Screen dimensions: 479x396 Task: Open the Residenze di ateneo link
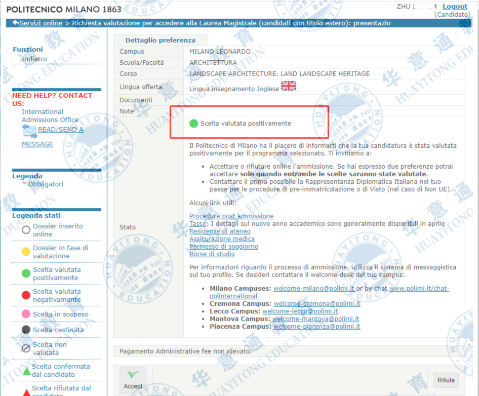(220, 231)
